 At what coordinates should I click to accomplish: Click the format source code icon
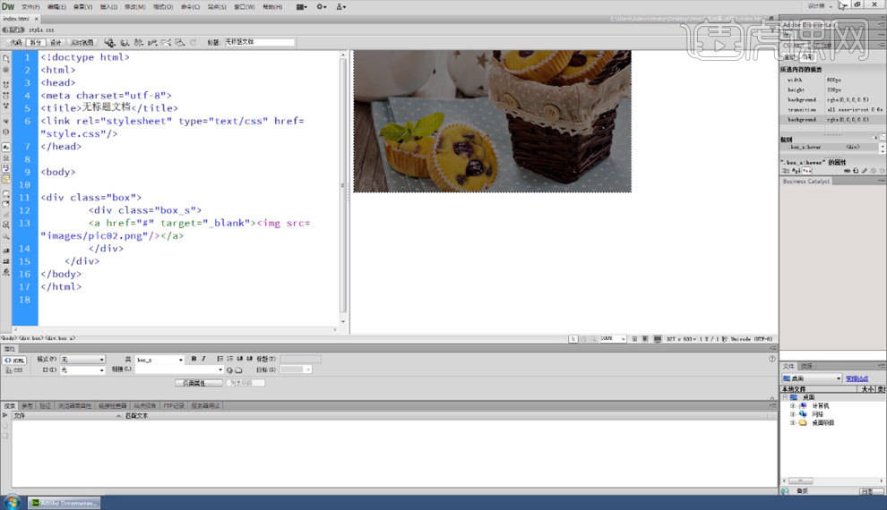[6, 272]
